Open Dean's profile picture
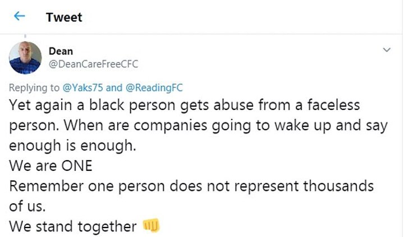 tap(25, 58)
